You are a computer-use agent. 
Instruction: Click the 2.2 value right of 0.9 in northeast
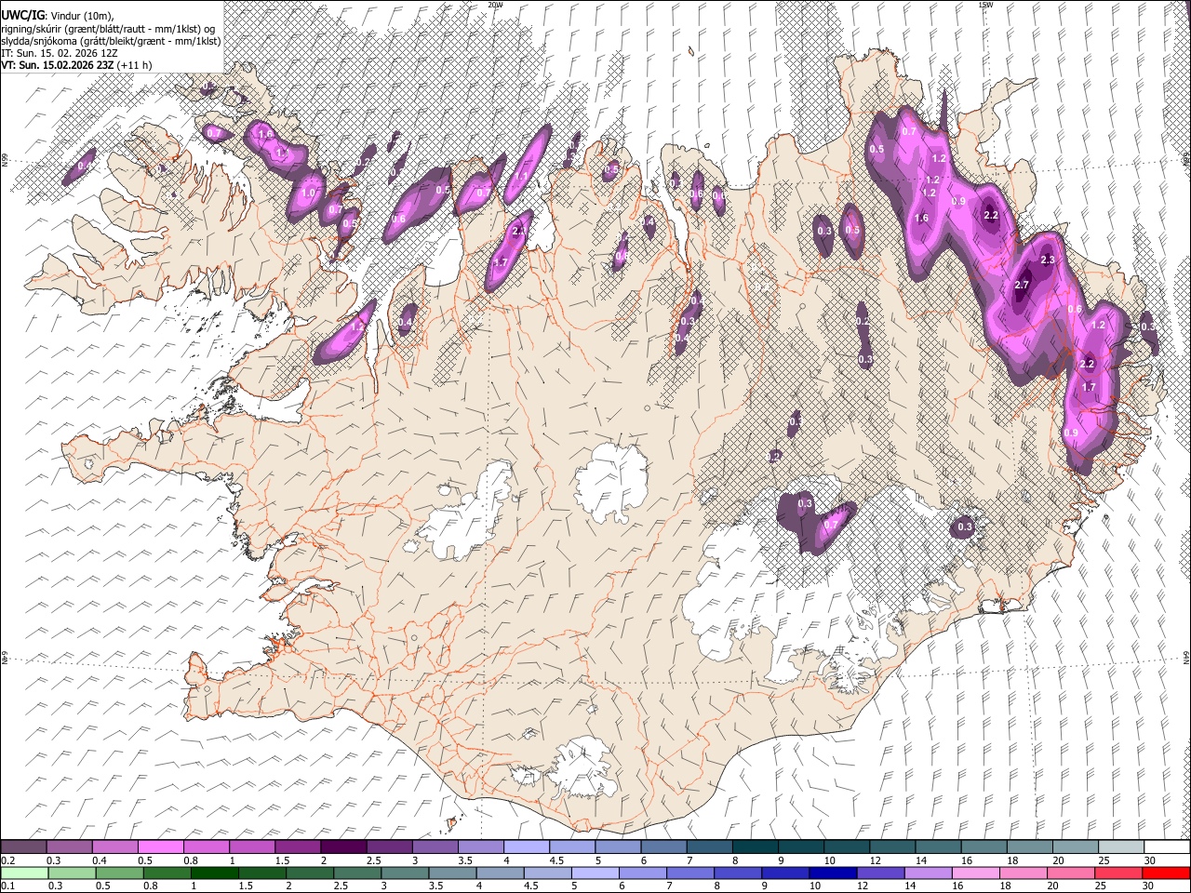(x=991, y=215)
